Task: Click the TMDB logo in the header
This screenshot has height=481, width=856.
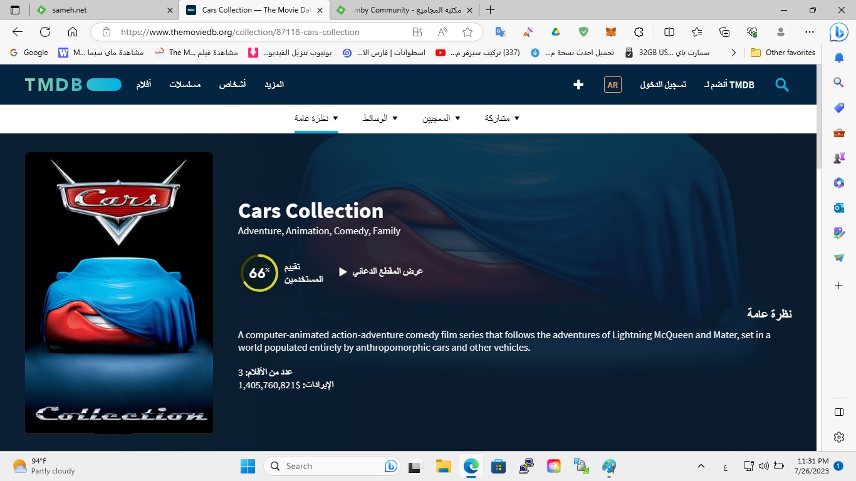Action: click(73, 85)
